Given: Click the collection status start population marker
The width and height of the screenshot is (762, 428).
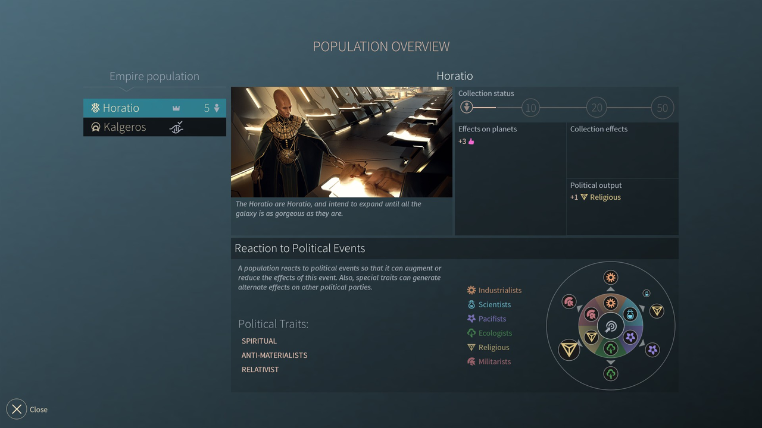Looking at the screenshot, I should (x=467, y=107).
